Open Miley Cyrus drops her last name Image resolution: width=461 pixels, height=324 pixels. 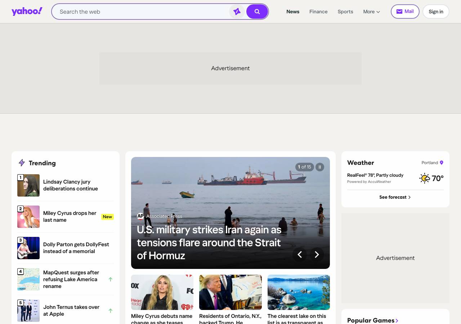click(70, 217)
